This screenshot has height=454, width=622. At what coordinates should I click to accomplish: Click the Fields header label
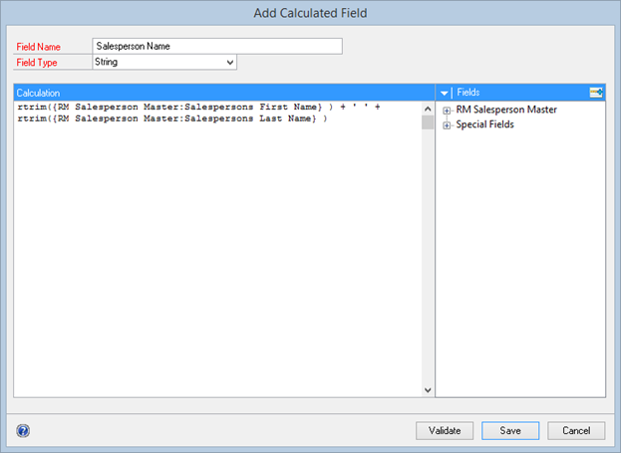pos(468,93)
